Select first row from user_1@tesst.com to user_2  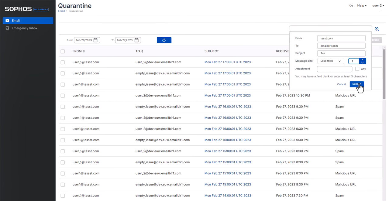point(63,62)
